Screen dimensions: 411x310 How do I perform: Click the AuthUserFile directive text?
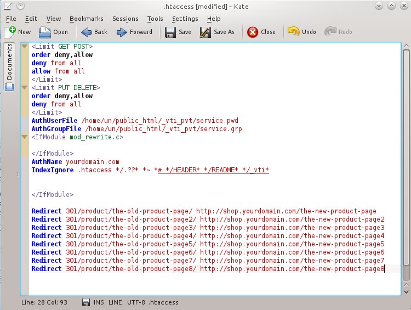pyautogui.click(x=54, y=121)
